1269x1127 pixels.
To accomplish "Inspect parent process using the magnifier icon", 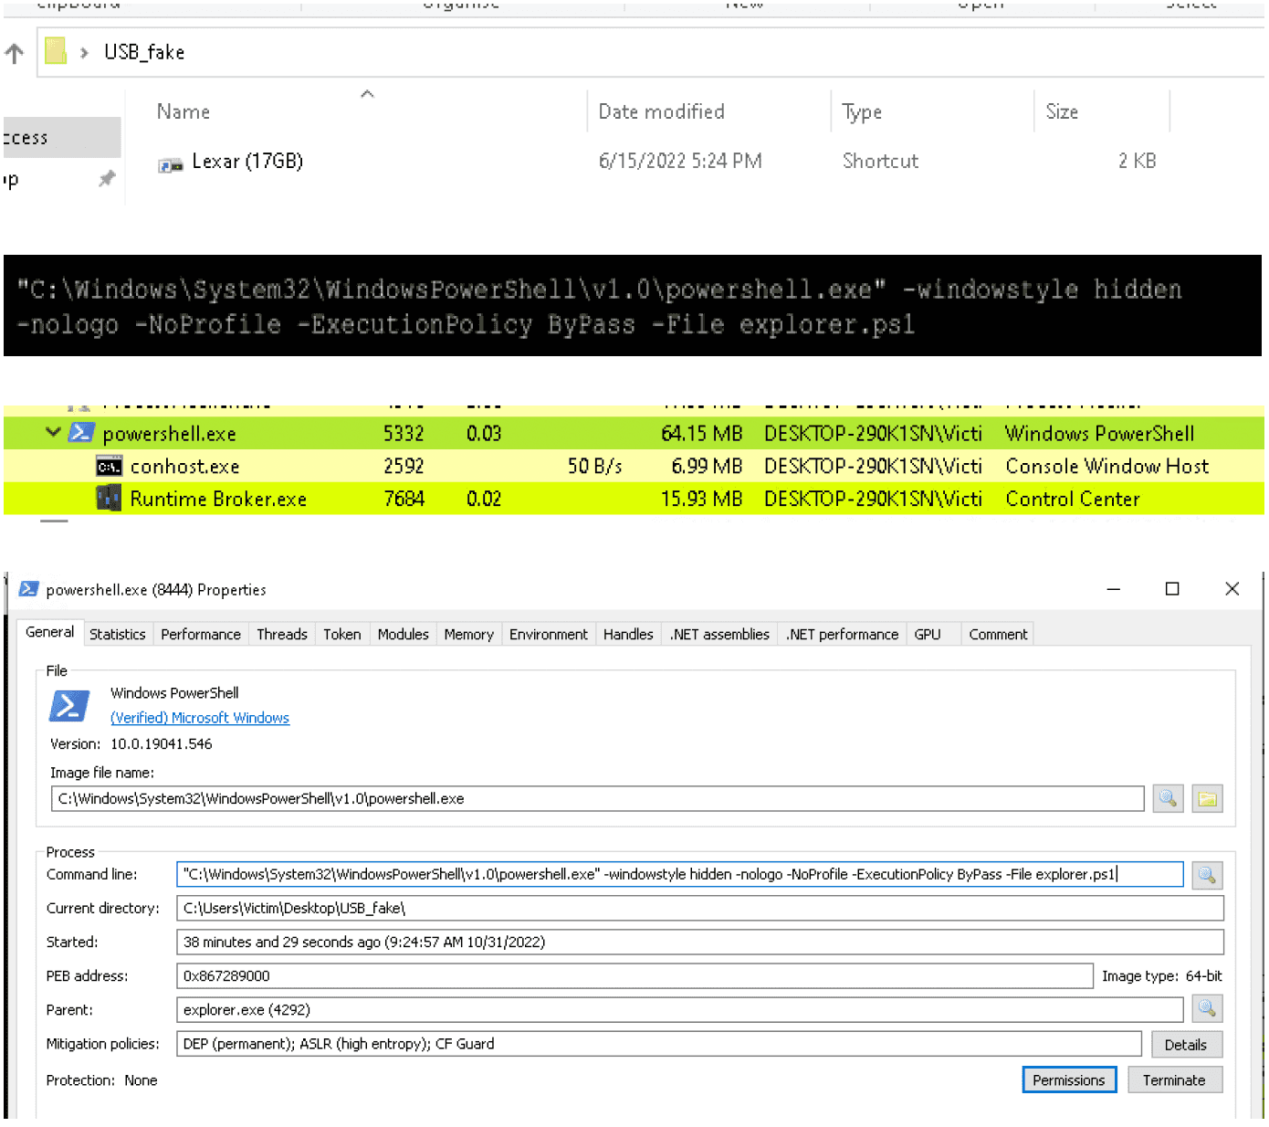I will pos(1206,1009).
